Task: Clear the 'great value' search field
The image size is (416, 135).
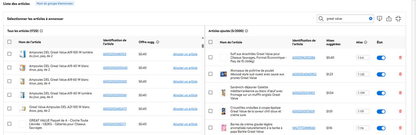Action: 370,19
